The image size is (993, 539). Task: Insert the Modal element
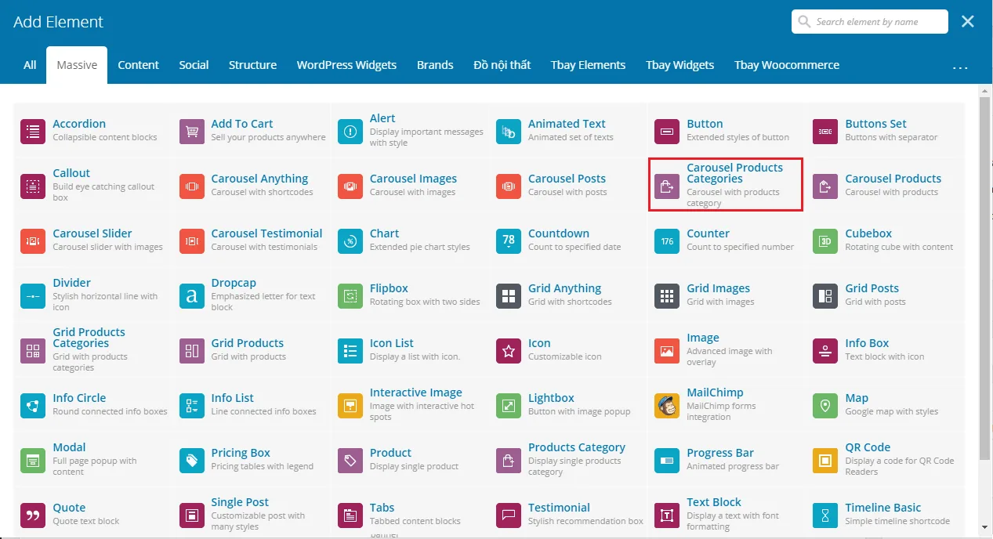(92, 459)
